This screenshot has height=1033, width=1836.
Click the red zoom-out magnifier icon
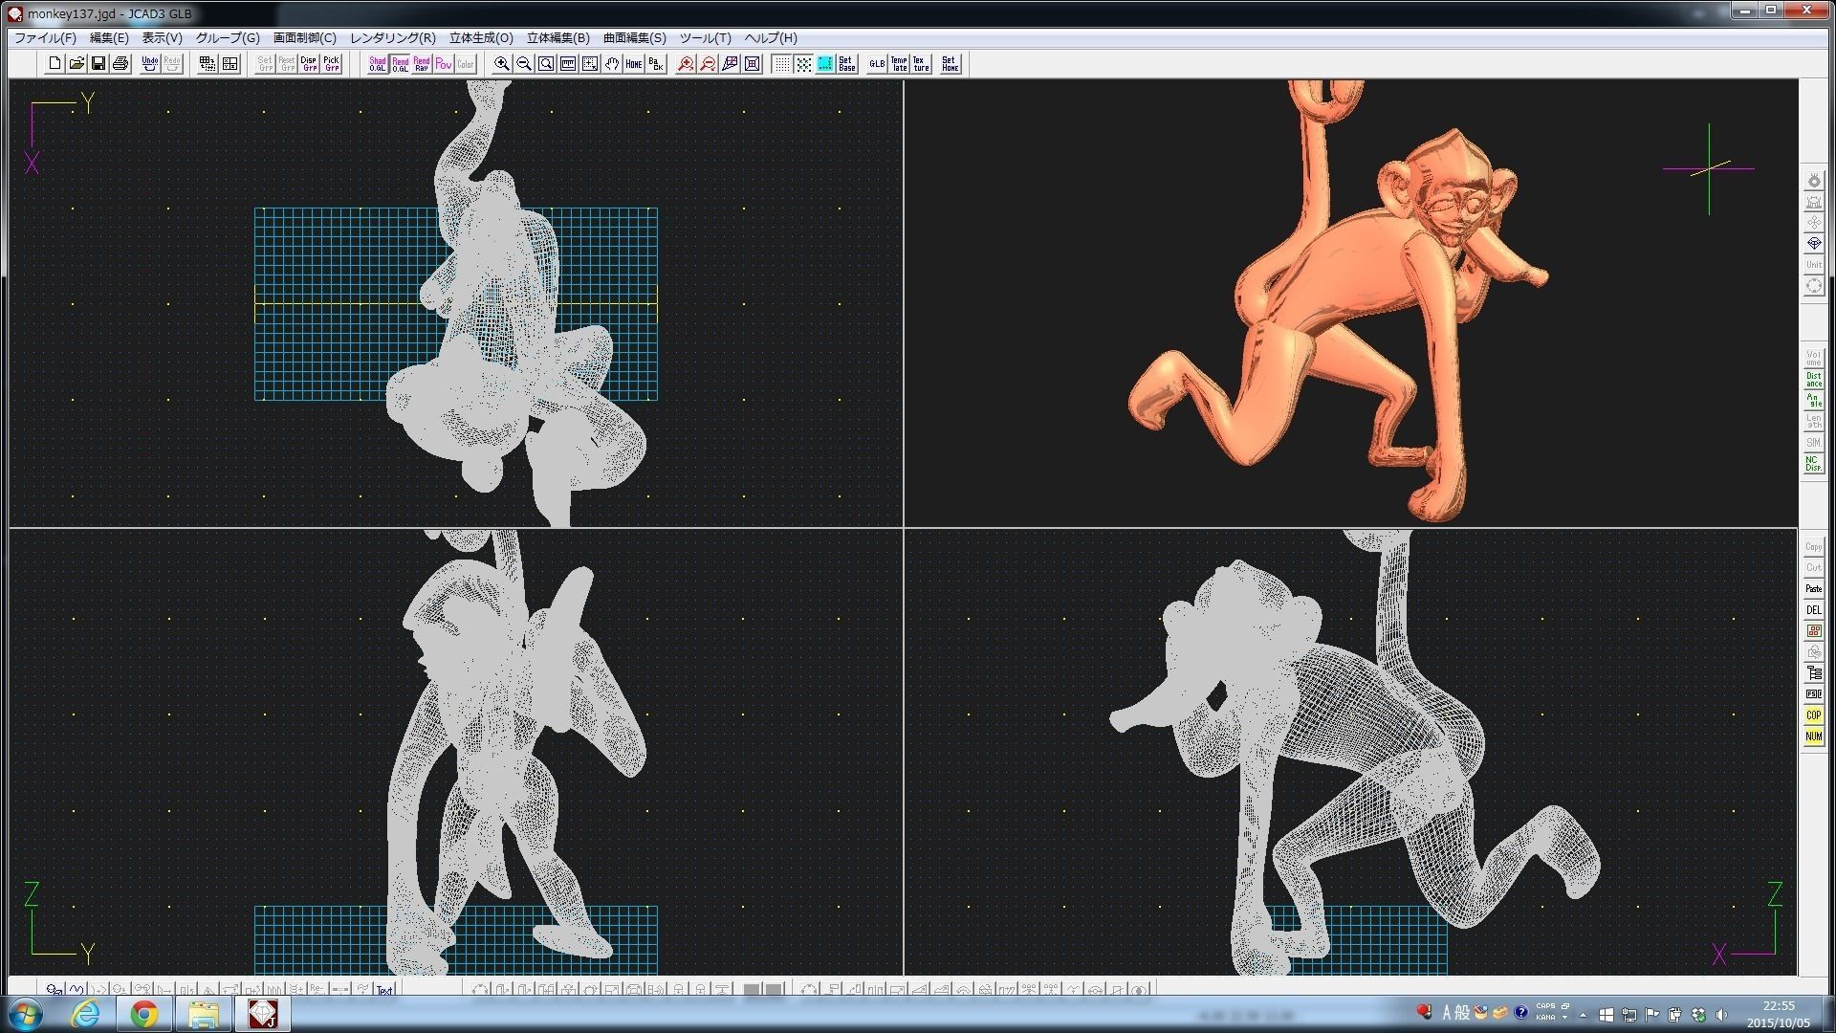coord(708,64)
